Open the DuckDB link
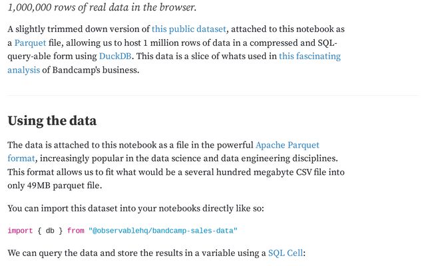426x266 pixels. (115, 57)
